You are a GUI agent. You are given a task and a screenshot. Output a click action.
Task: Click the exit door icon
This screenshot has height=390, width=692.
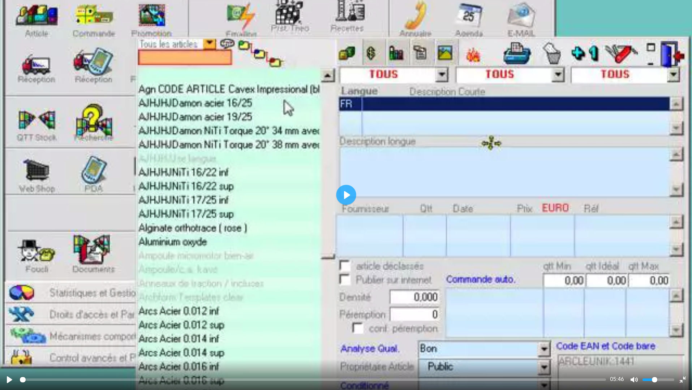click(672, 54)
